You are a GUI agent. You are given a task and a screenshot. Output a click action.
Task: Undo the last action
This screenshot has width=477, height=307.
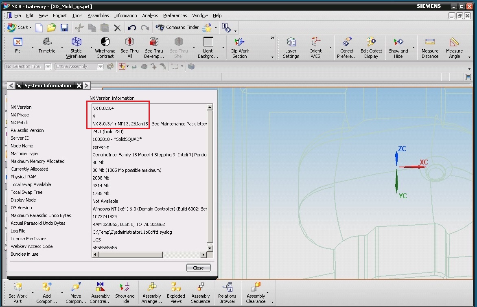132,28
